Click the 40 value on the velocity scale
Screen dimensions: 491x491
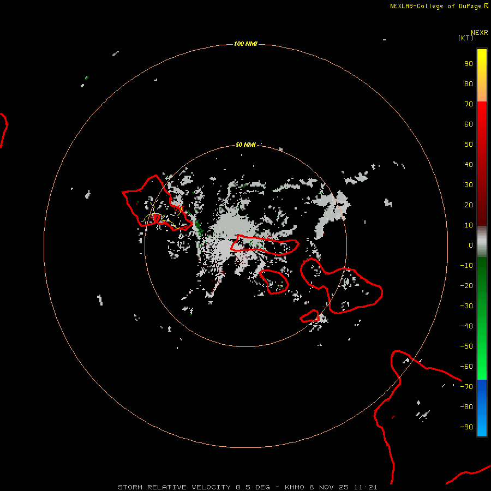pyautogui.click(x=469, y=164)
